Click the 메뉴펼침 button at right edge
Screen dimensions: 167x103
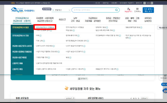162,28
